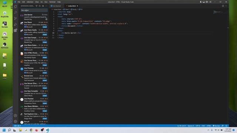Click Ln 10, Col 21 in status bar
Screen dimensions: 237x133
(181, 126)
